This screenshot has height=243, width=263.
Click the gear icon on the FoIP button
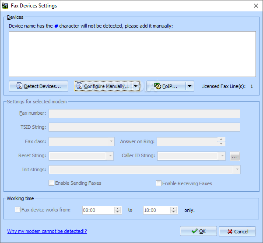[158, 85]
